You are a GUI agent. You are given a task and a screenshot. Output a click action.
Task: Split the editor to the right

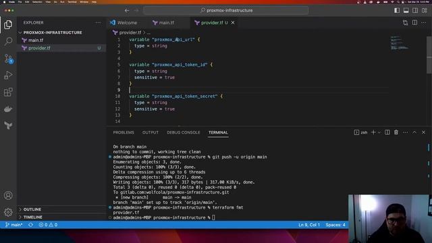click(414, 22)
